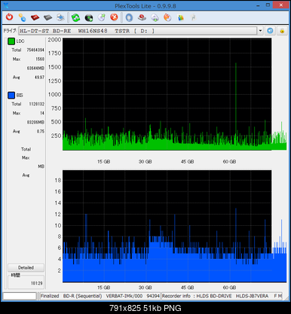This screenshot has width=291, height=314.
Task: Click the PlexTools app icon in title bar
Action: tap(5, 5)
